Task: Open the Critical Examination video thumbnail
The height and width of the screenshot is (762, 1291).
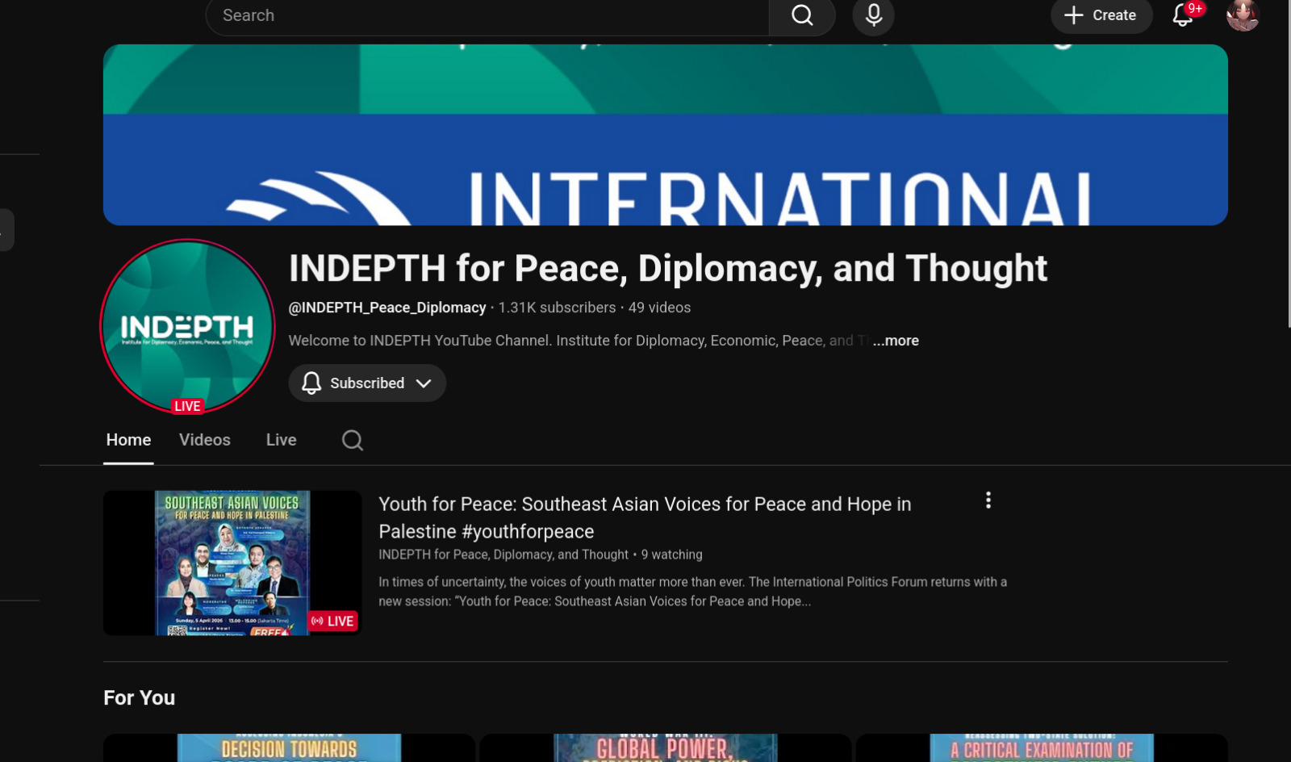Action: coord(1042,748)
